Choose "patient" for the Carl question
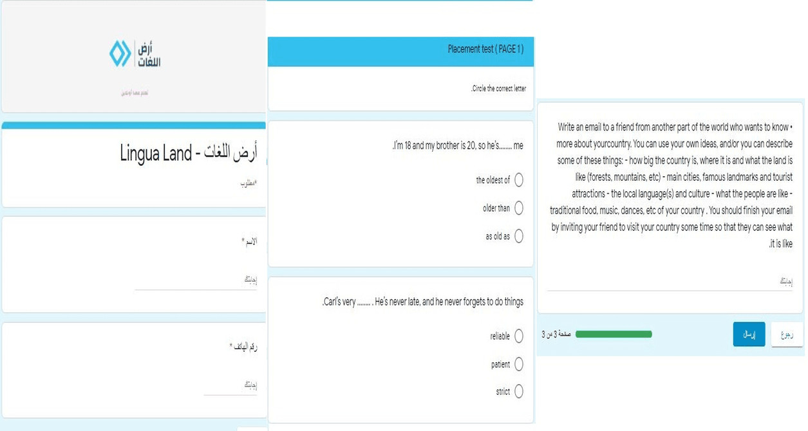The width and height of the screenshot is (808, 431). (520, 363)
